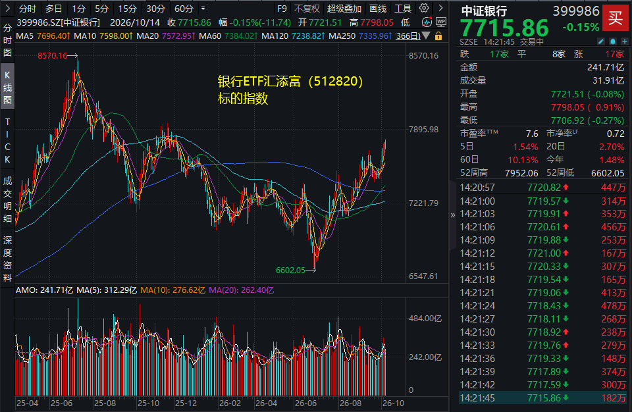Open 深度资料 sidebar tab
This screenshot has width=632, height=412.
click(x=7, y=259)
